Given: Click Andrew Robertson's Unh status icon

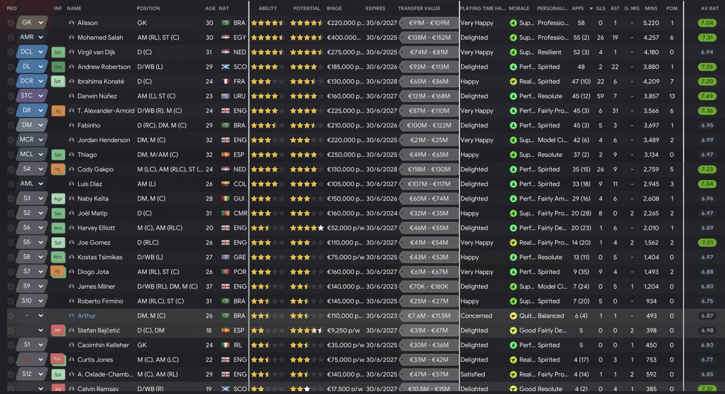Looking at the screenshot, I should [x=58, y=67].
